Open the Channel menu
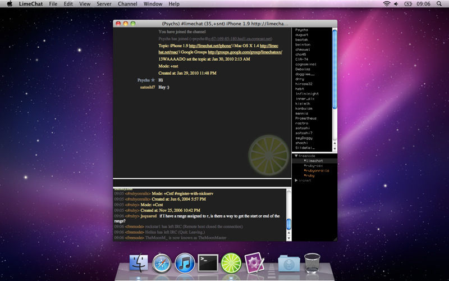 click(127, 4)
